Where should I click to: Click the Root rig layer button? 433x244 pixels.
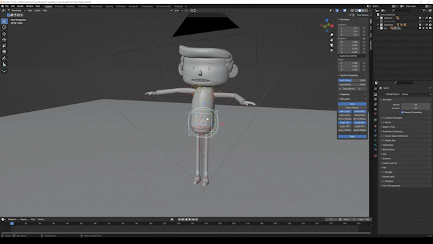352,136
